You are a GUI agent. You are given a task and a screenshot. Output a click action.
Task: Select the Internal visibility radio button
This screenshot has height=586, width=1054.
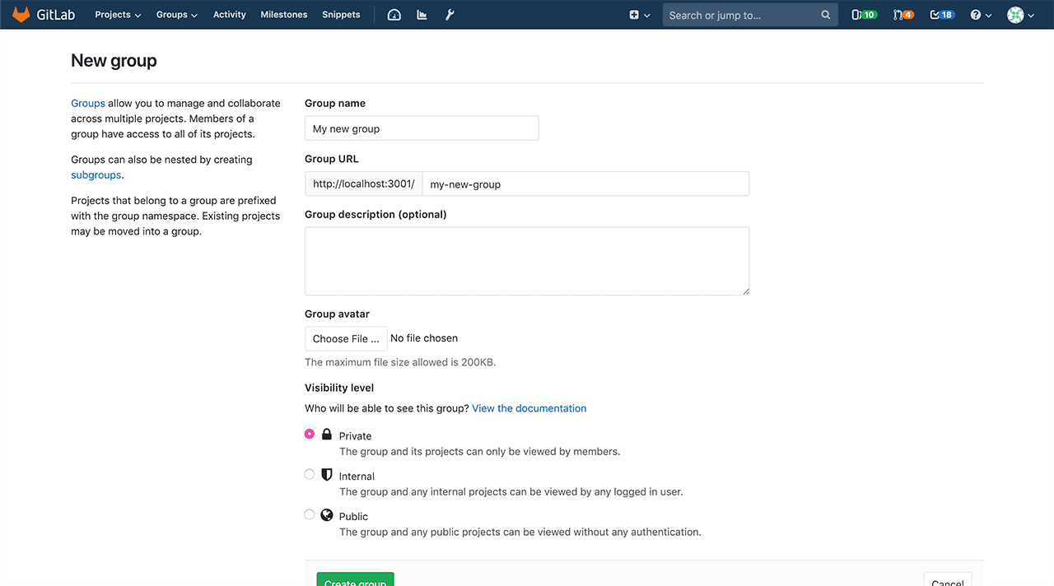pos(310,474)
